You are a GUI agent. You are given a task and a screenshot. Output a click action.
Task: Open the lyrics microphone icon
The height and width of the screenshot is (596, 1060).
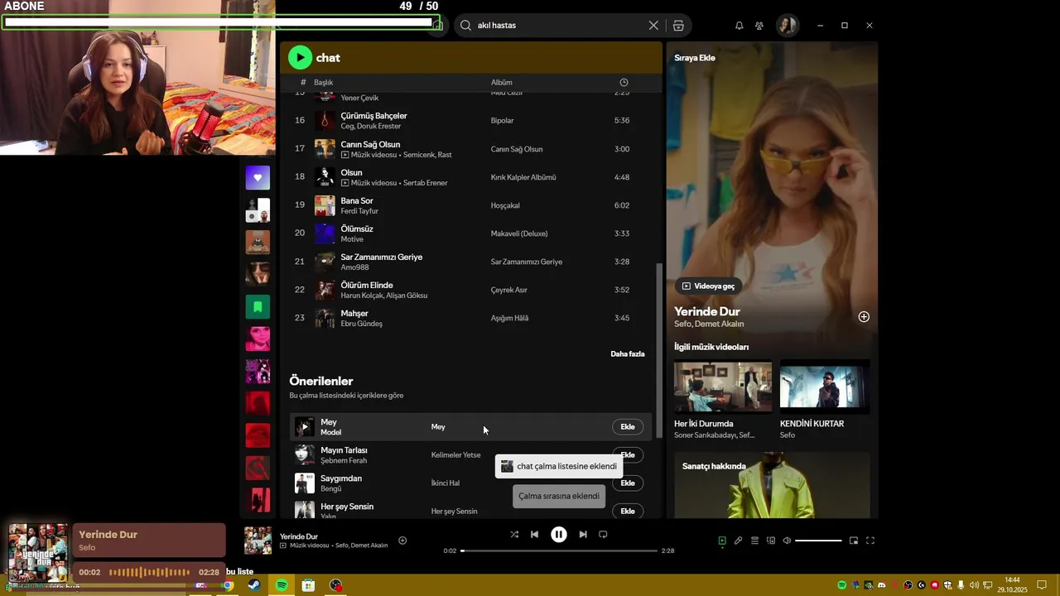tap(738, 541)
